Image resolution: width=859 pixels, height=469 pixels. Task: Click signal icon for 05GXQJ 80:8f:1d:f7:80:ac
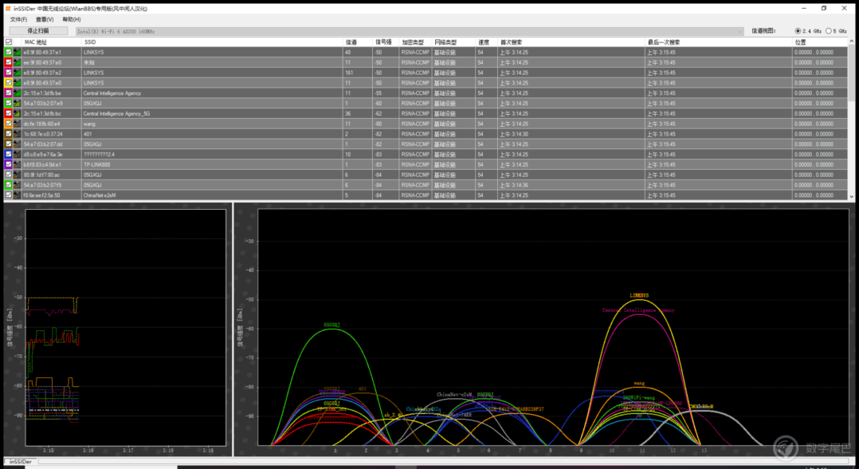pos(17,175)
